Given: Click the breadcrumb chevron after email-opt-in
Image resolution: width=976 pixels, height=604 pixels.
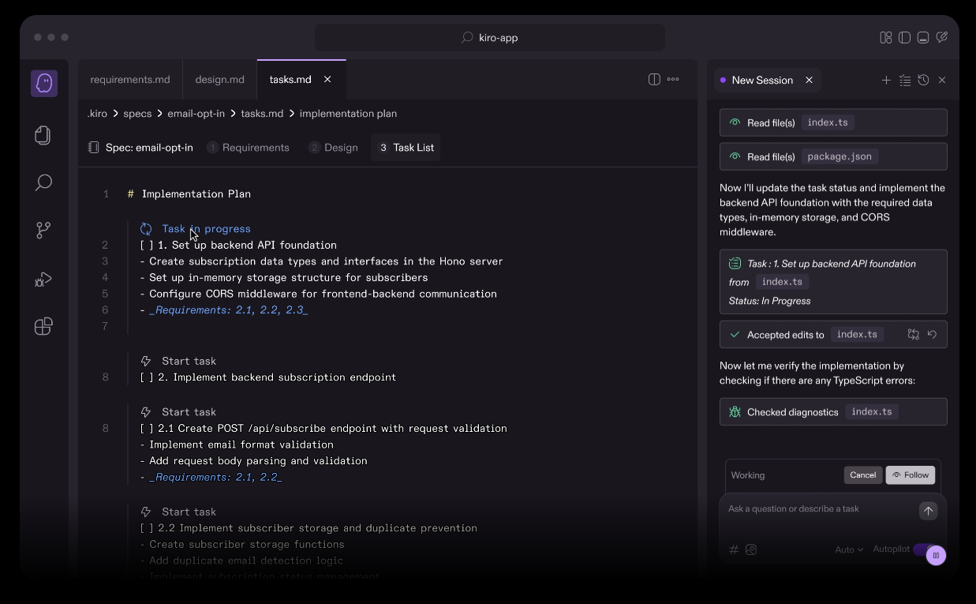Looking at the screenshot, I should (x=233, y=114).
